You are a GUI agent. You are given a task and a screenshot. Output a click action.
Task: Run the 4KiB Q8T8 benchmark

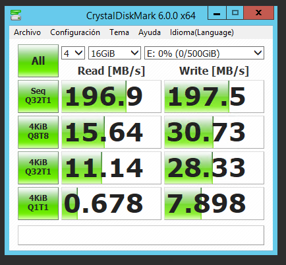(38, 132)
